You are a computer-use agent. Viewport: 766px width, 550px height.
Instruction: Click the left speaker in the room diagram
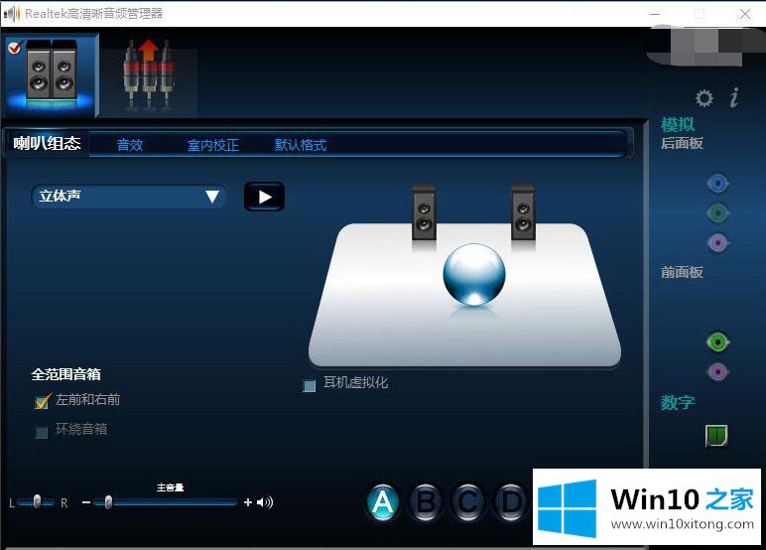coord(424,212)
